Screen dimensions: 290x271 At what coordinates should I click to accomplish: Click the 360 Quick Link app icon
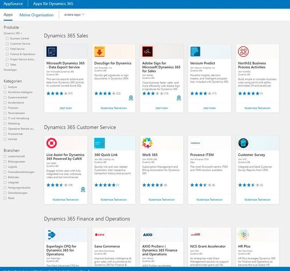99,143
